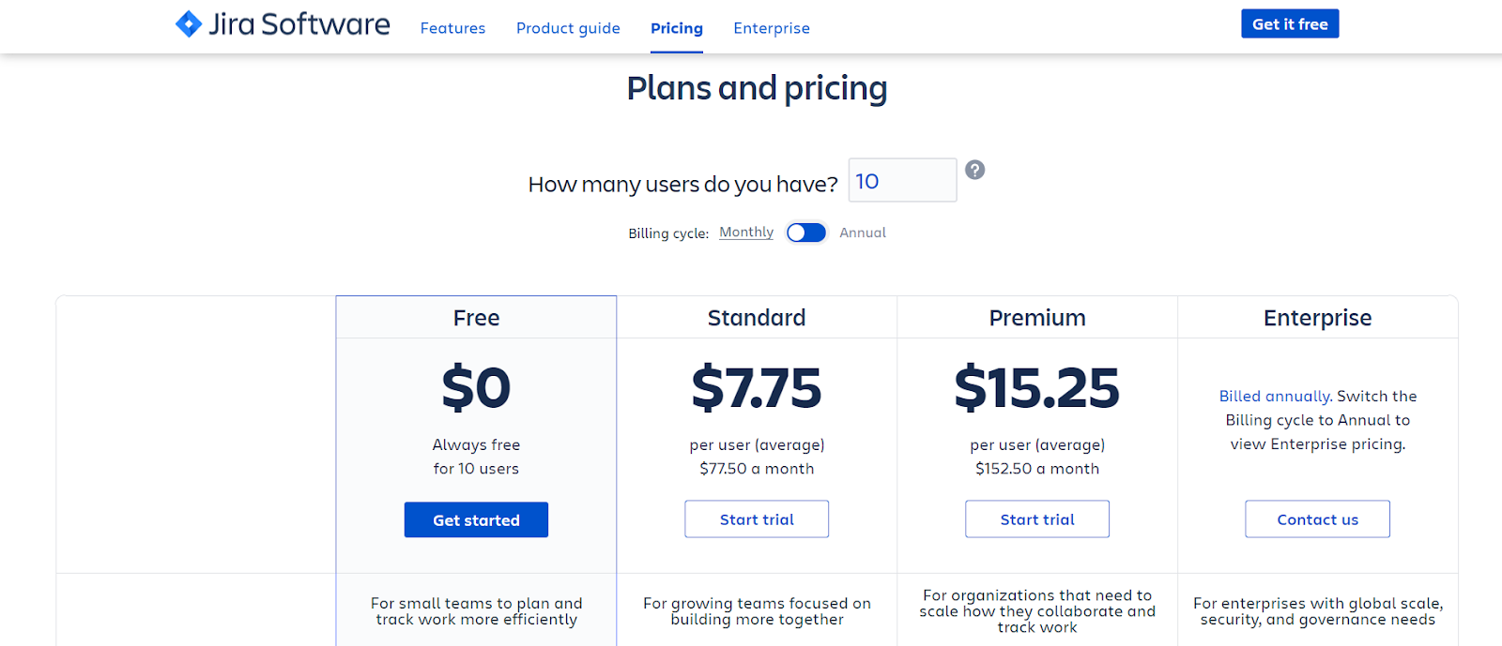
Task: Click the help question mark icon
Action: [x=974, y=170]
